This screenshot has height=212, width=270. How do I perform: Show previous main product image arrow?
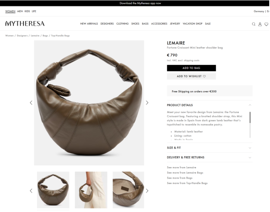(x=31, y=103)
